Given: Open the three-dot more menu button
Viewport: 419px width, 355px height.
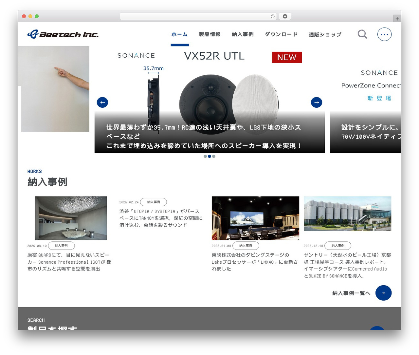Looking at the screenshot, I should click(x=384, y=34).
